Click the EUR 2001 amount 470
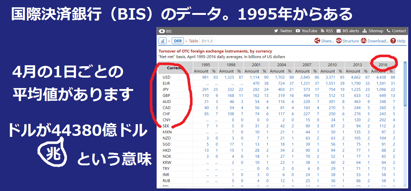Viewport: 411px width, 191px height. click(x=255, y=83)
